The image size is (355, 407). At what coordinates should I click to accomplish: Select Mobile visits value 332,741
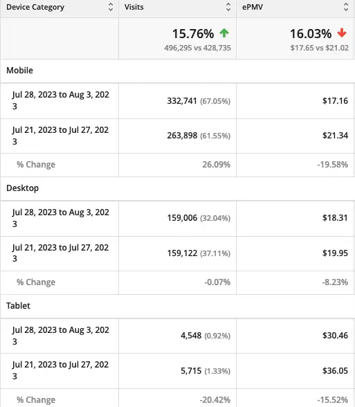pos(182,101)
